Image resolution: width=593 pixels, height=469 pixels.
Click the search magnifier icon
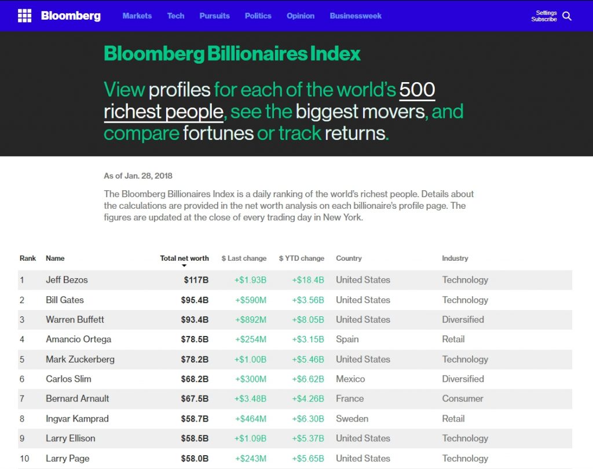pos(567,16)
